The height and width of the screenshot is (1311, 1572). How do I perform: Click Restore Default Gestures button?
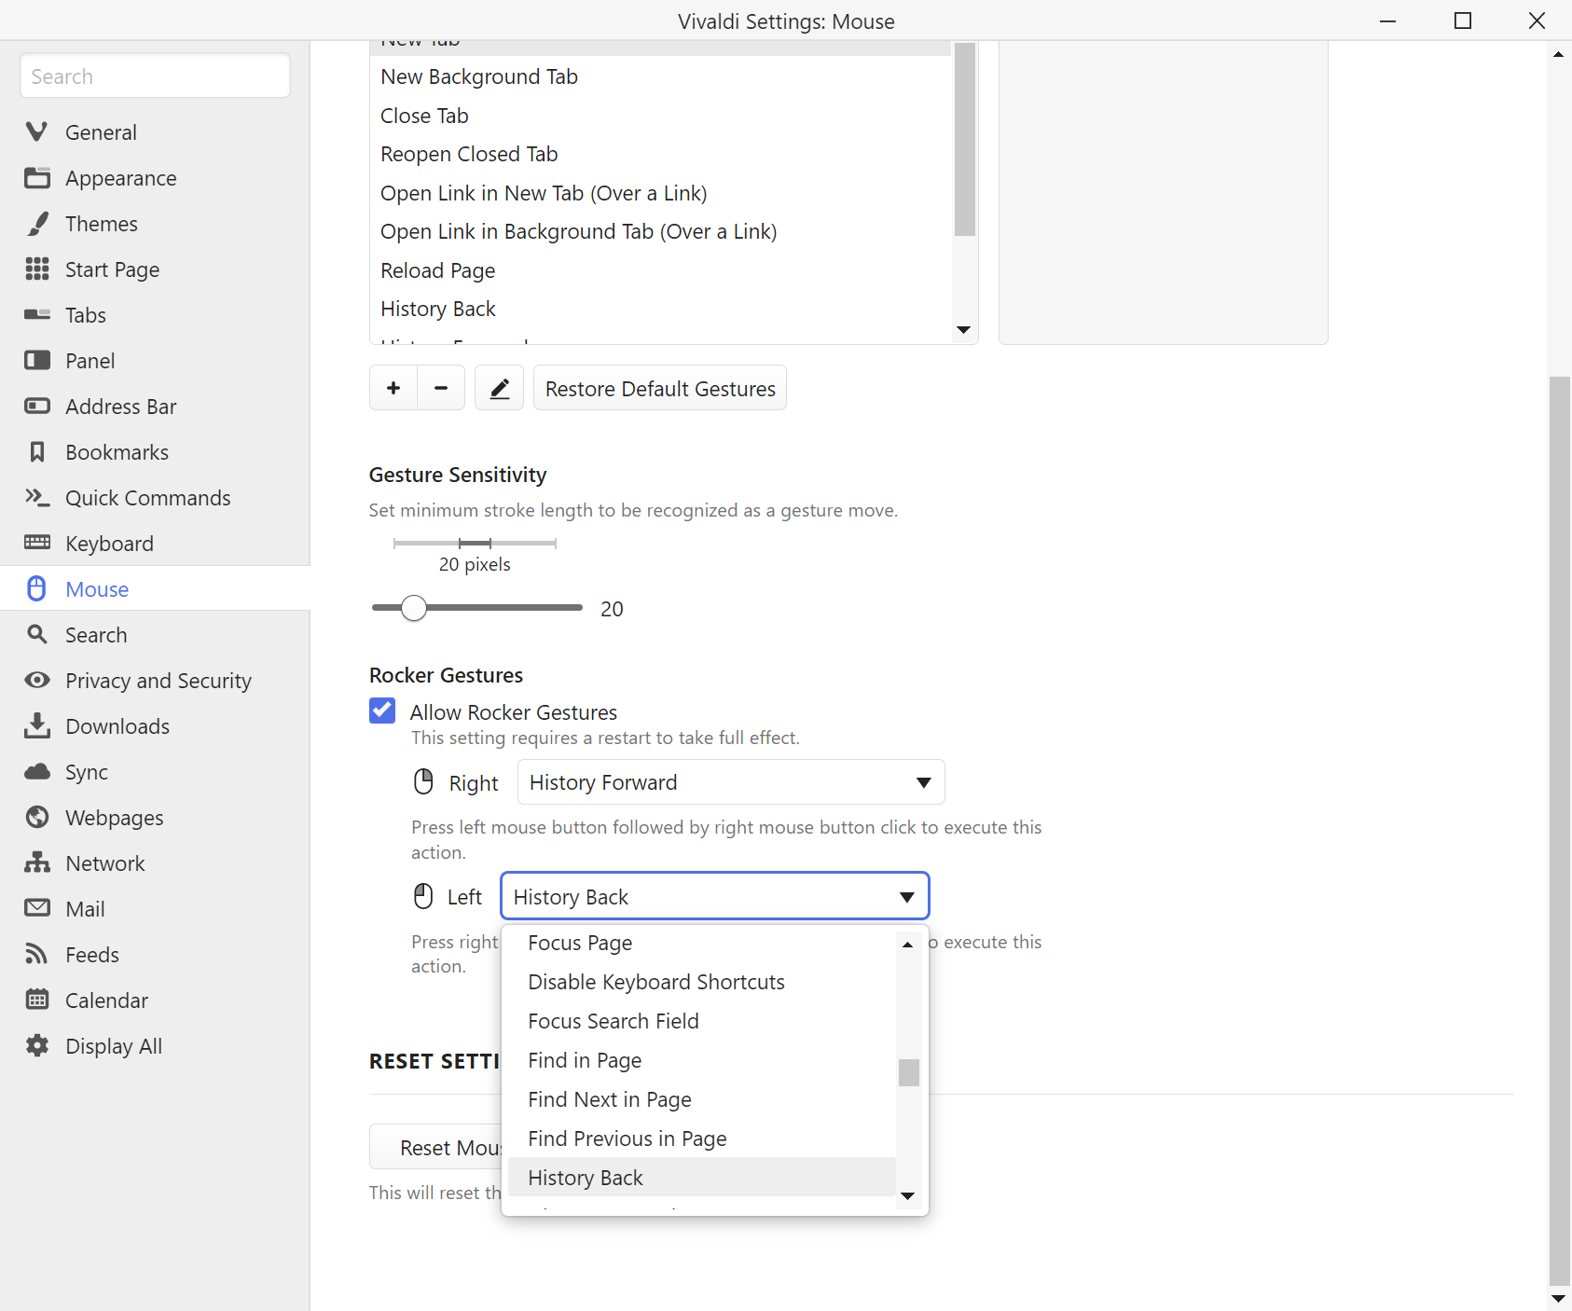pos(660,388)
